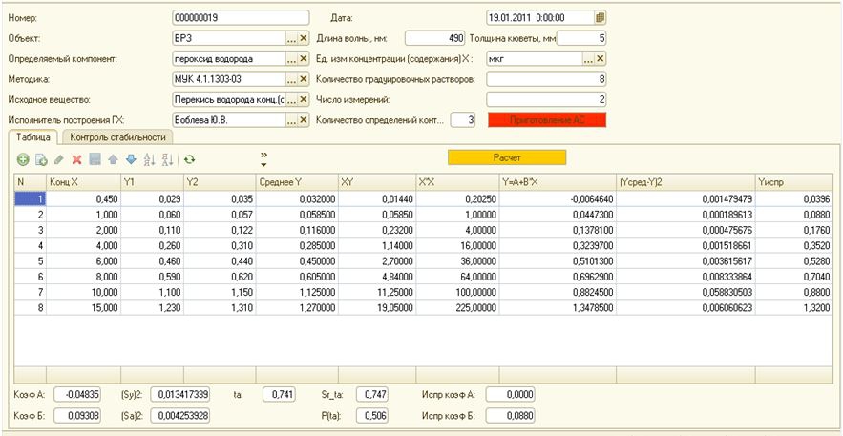This screenshot has height=436, width=843.
Task: Click the Толщина кюветы field
Action: 581,38
